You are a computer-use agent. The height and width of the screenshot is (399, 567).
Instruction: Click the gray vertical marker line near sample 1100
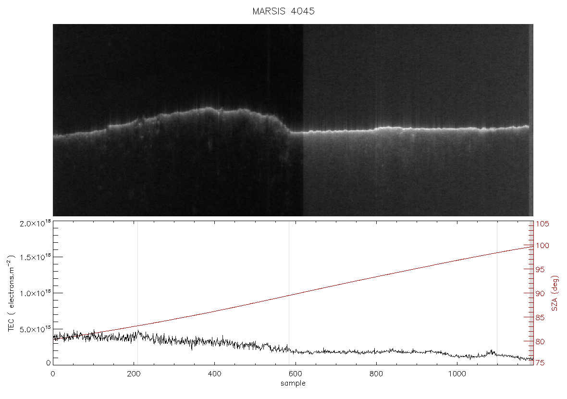pos(497,292)
